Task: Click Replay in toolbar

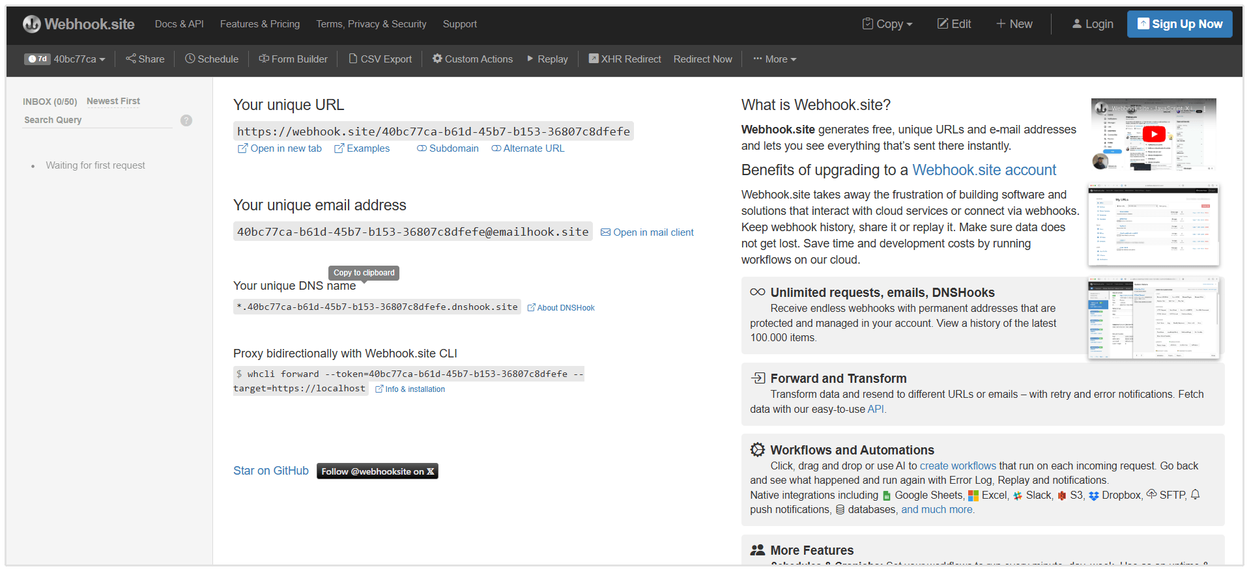Action: [x=547, y=59]
